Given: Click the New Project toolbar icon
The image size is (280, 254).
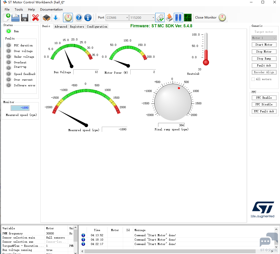Looking at the screenshot, I should 7,18.
